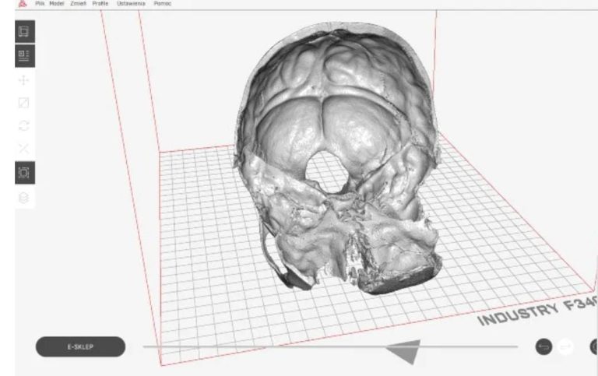This screenshot has width=598, height=376.
Task: Select the Rotate tool with circular arrows
Action: click(23, 125)
